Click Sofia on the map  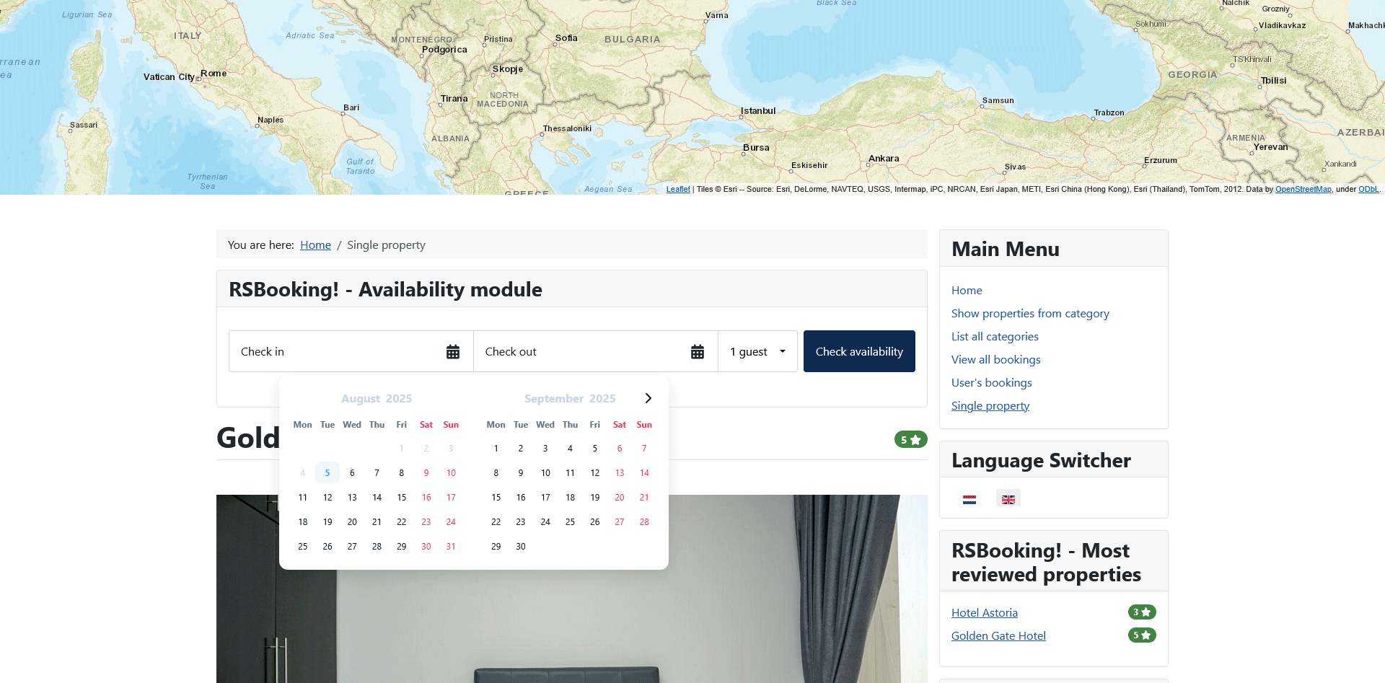(x=566, y=38)
